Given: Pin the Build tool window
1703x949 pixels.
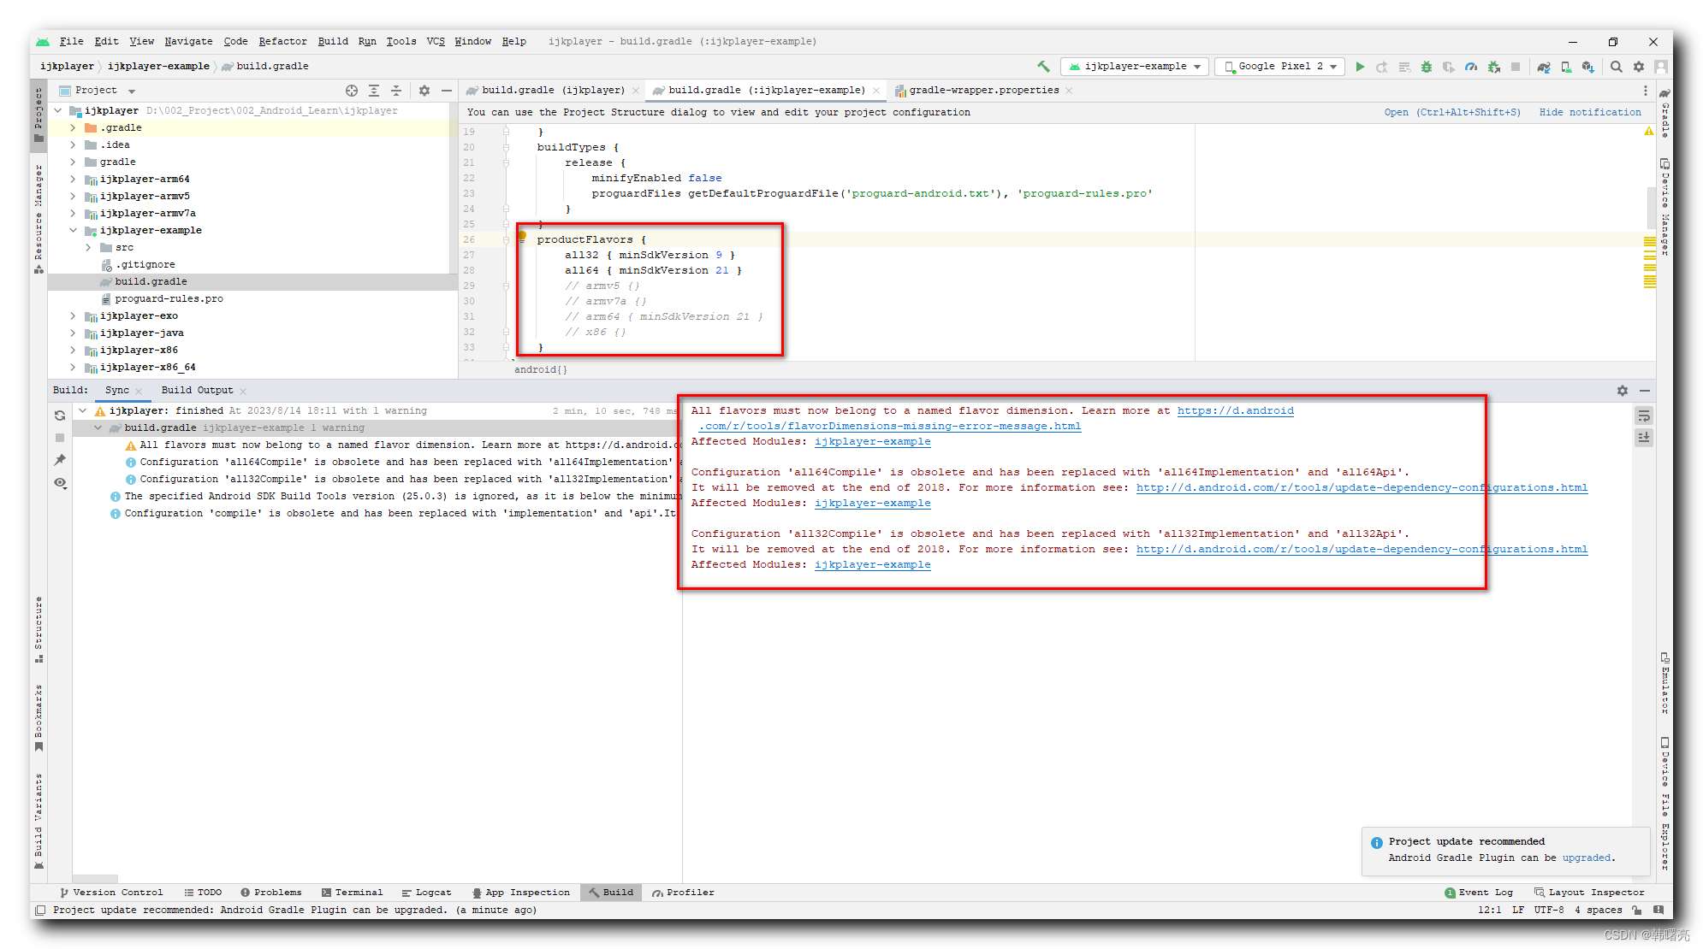Looking at the screenshot, I should point(60,459).
